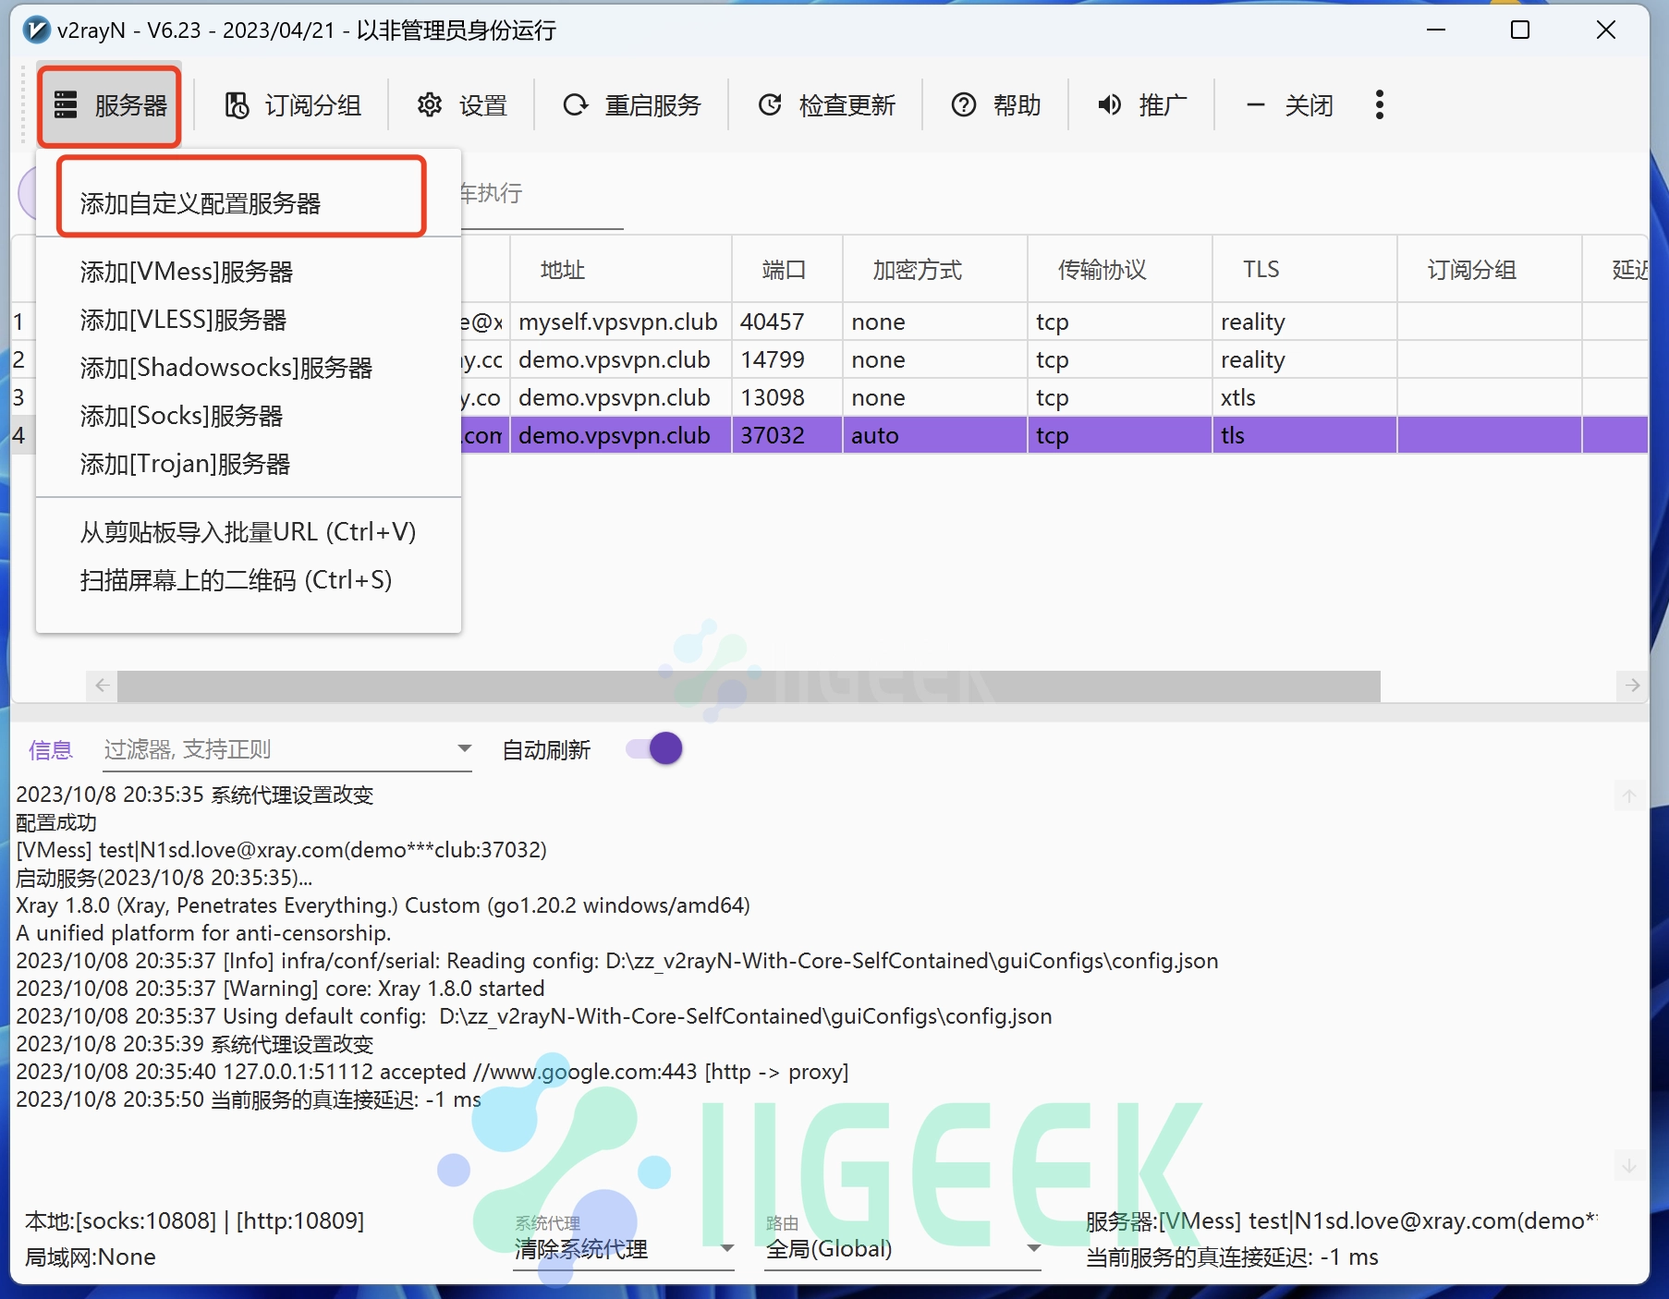Open the 路由 routing dropdown 全局(Global)

902,1249
